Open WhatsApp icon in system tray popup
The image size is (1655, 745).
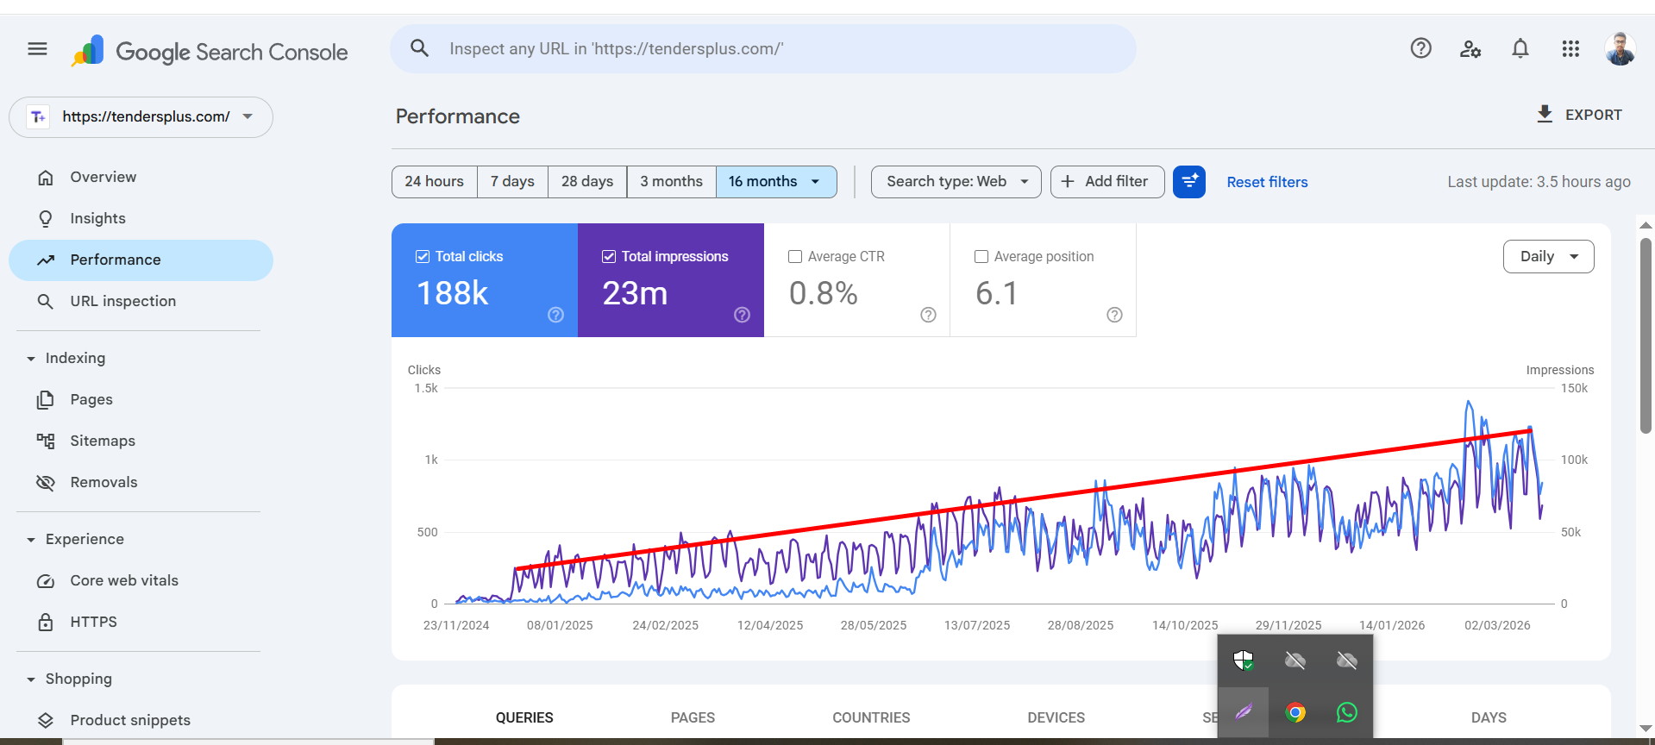point(1346,712)
